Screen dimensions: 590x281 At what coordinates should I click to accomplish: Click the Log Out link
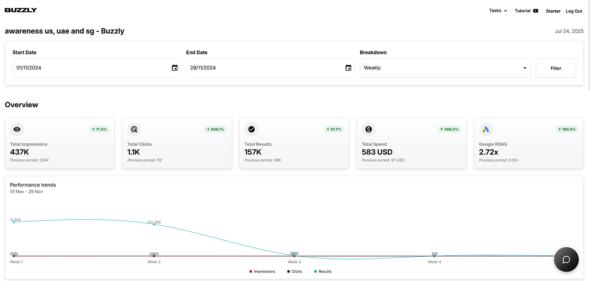574,11
